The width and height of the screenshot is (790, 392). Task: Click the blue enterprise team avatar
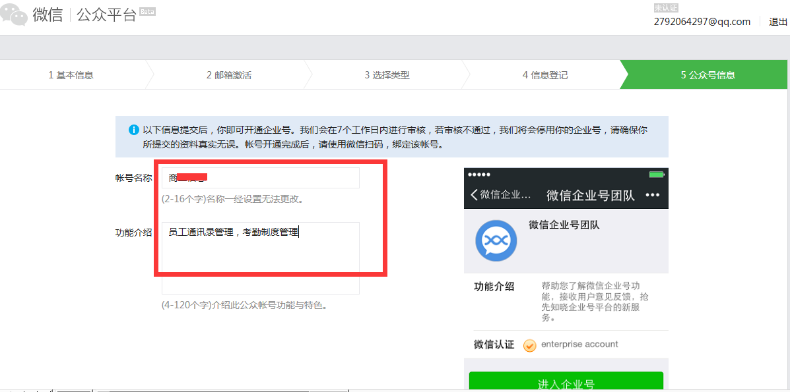[x=496, y=240]
